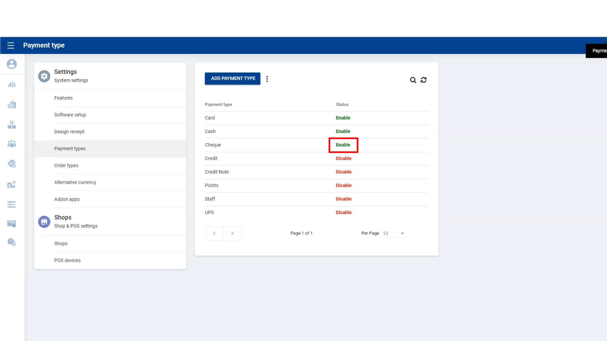Open the shopping bag sales icon
Screen dimensions: 607x341
click(12, 105)
